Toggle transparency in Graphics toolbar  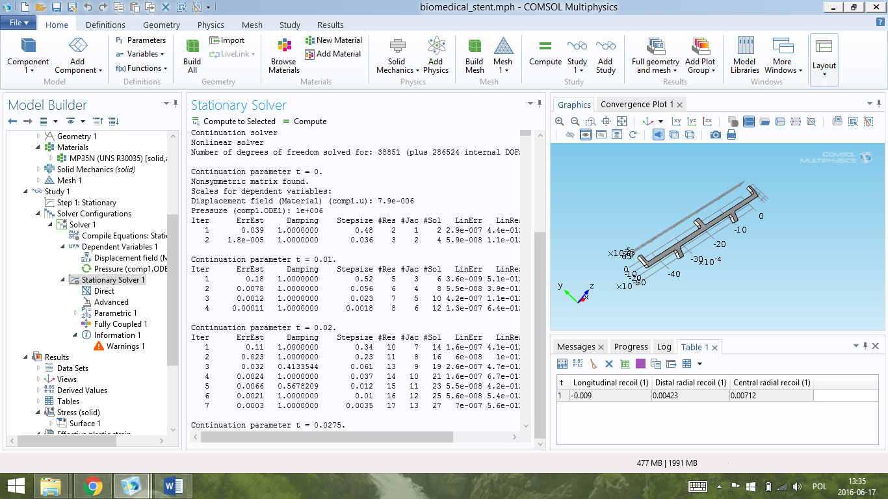point(674,134)
